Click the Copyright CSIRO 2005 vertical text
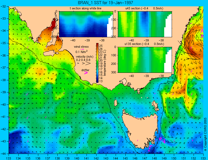208x160 pixels. (206, 134)
